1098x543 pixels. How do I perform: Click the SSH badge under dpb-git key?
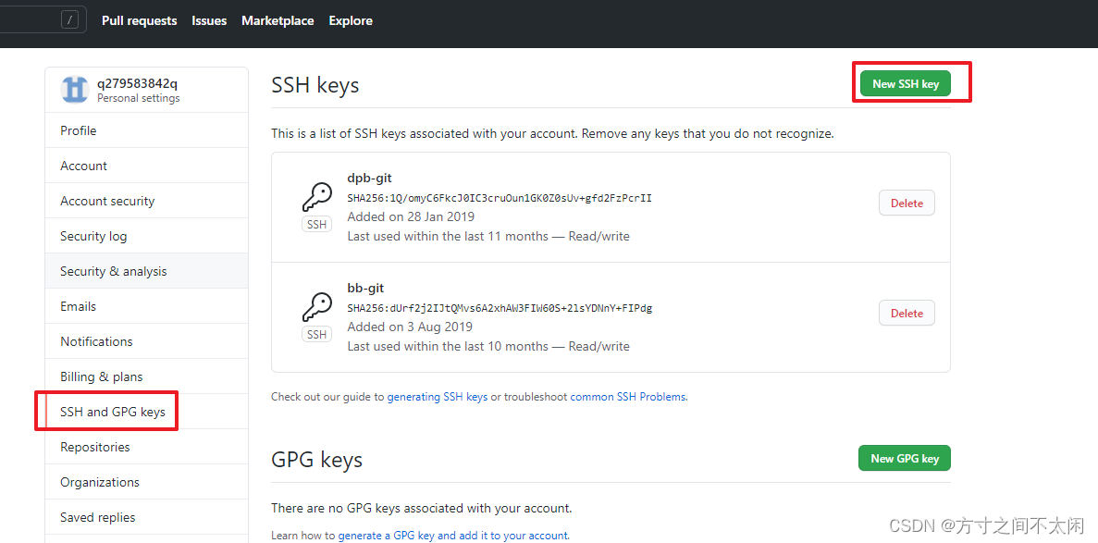(316, 225)
